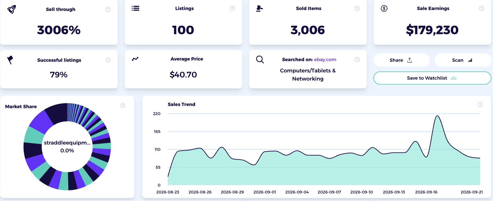Click the dollar coin icon on Sale Earnings
This screenshot has height=201, width=493.
tap(384, 8)
